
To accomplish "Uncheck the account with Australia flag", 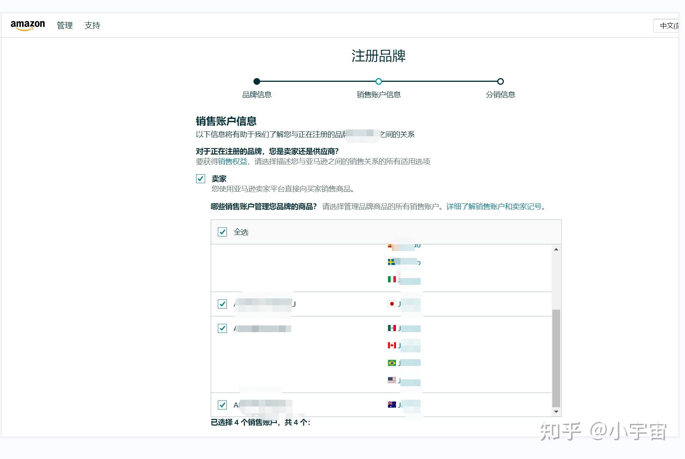I will pos(222,405).
